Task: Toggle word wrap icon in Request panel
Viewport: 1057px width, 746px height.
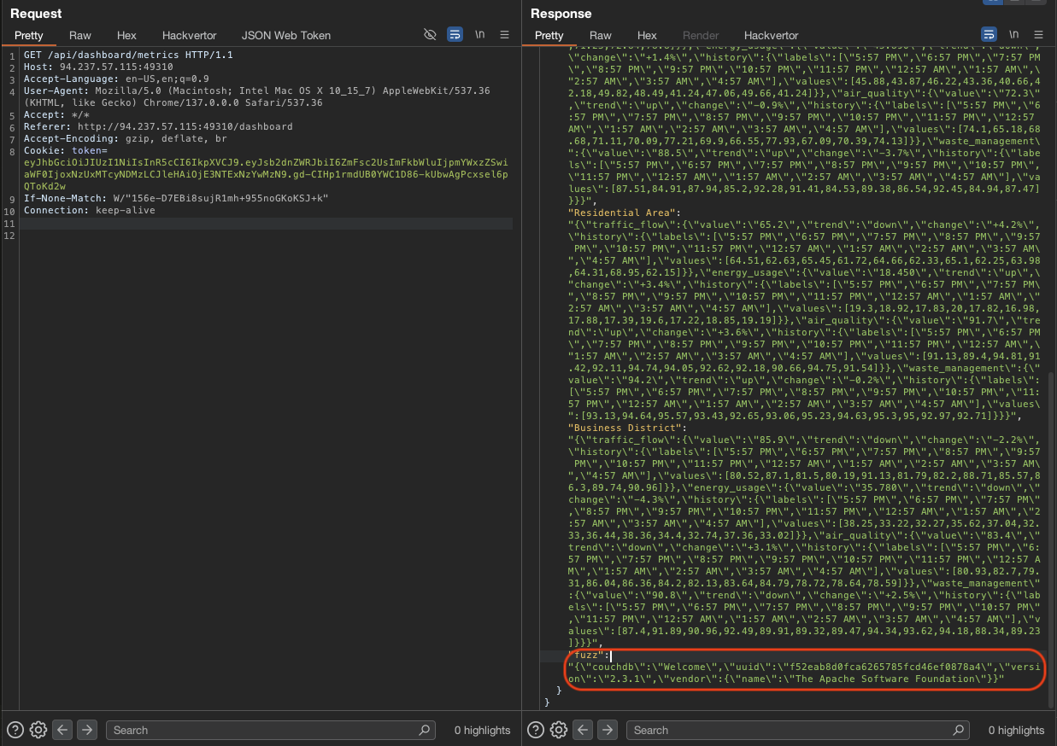Action: point(455,35)
